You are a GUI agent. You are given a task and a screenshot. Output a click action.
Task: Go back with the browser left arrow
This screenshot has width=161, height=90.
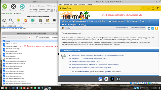[143, 8]
